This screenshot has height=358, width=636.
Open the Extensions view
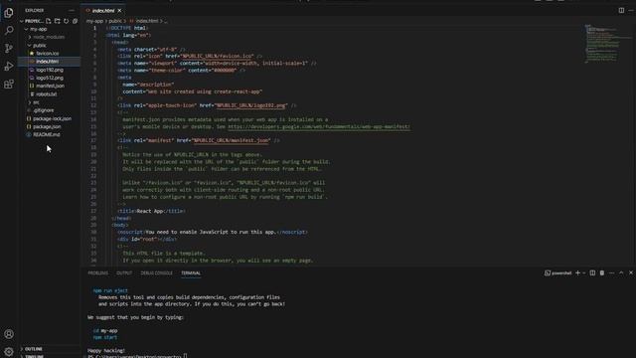[x=9, y=84]
